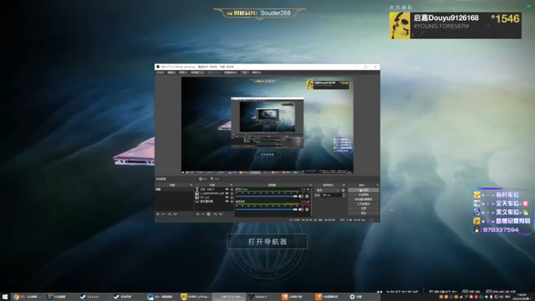Click the player emblem next to 启嘉Douyu9126168
The image size is (535, 301).
pos(399,25)
